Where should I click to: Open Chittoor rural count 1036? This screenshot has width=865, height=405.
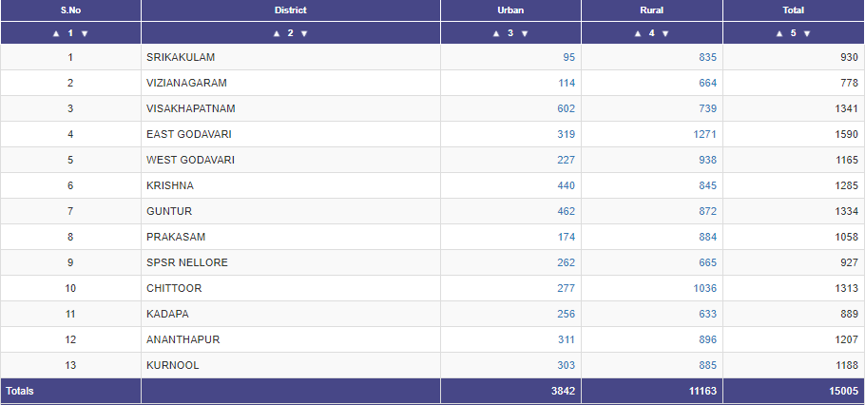coord(705,288)
